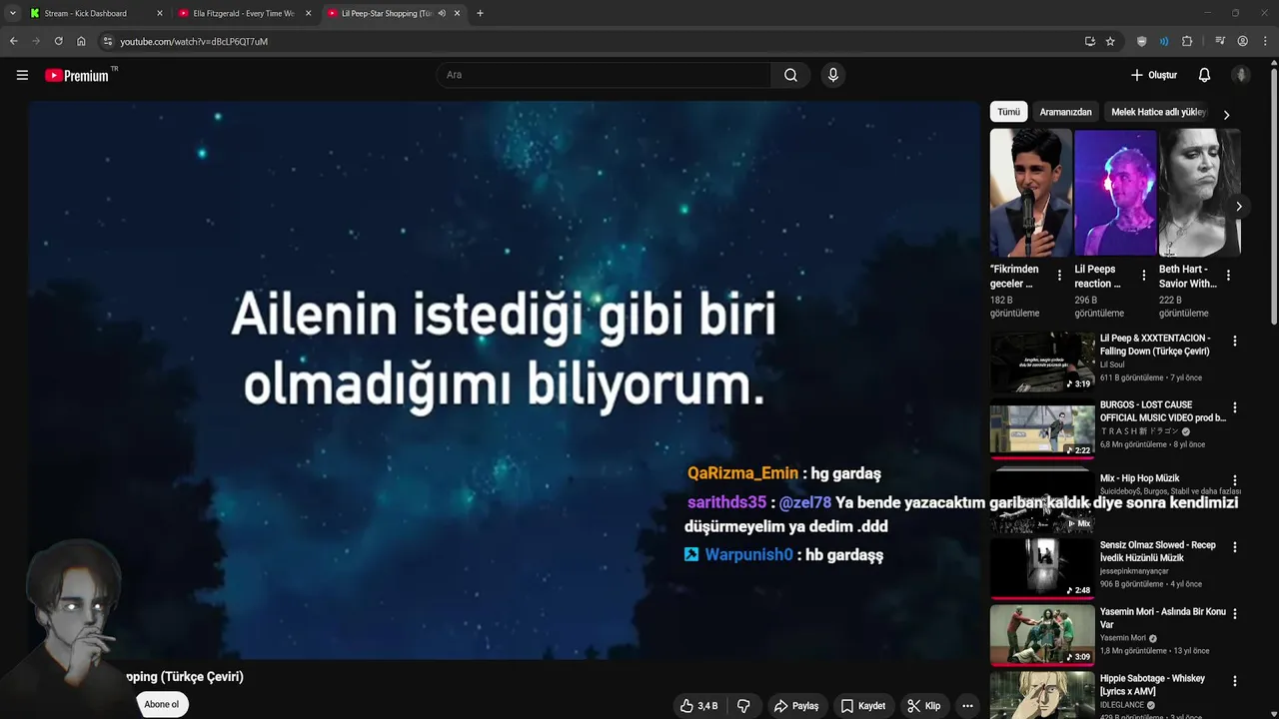Click the Klip clip button
This screenshot has height=719, width=1279.
[x=924, y=706]
